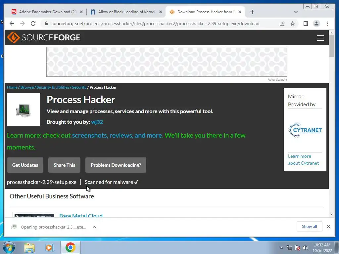Launch media player from the taskbar
Screen dimensions: 339x254
click(49, 247)
